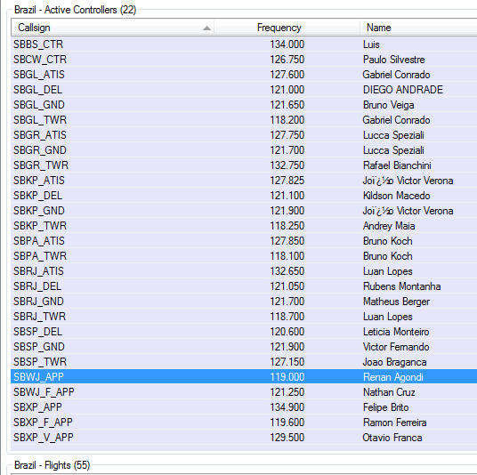Select the SBKP_ATIS row at 127.825

244,181
